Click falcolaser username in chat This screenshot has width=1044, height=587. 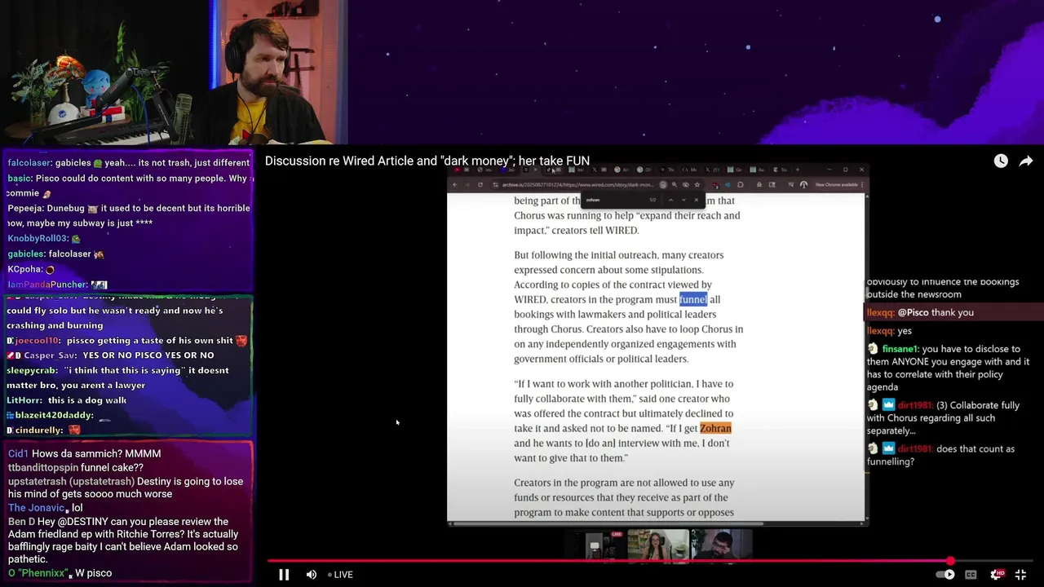29,163
